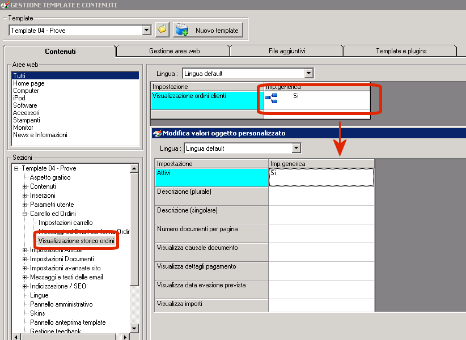Image resolution: width=466 pixels, height=340 pixels.
Task: Select Stampanti in Aree web list
Action: point(27,120)
